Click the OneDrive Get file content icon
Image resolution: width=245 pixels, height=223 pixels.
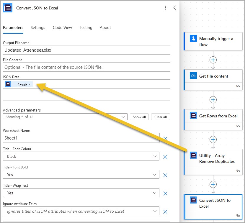pos(193,76)
